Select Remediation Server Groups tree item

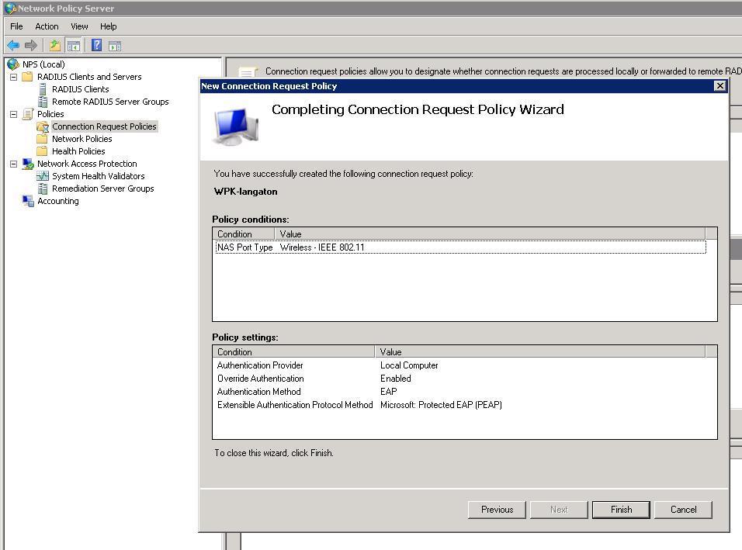tap(102, 189)
